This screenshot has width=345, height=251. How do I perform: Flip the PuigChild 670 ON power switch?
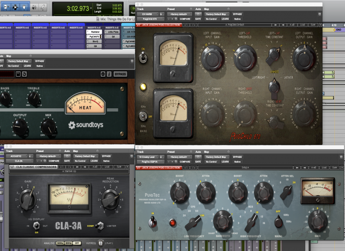143,57
